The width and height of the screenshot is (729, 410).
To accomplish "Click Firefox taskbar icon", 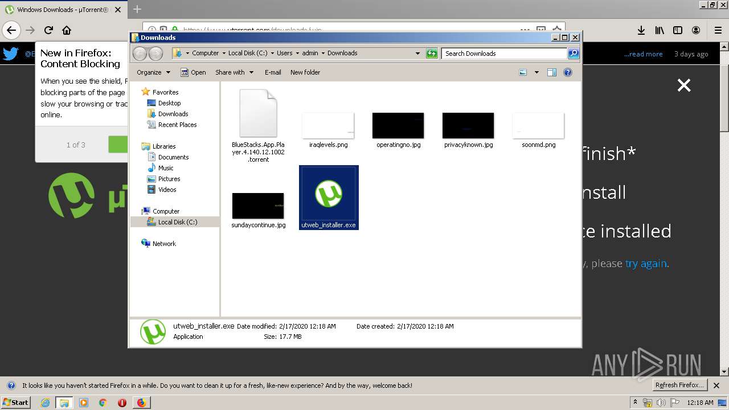I will pos(141,403).
